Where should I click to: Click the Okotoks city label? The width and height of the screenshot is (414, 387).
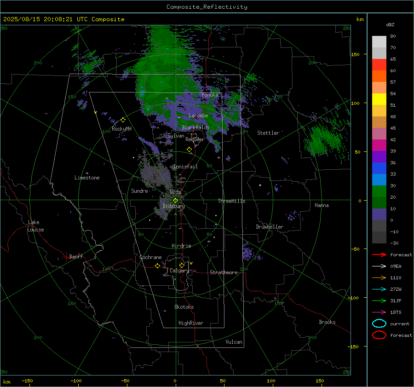point(184,307)
